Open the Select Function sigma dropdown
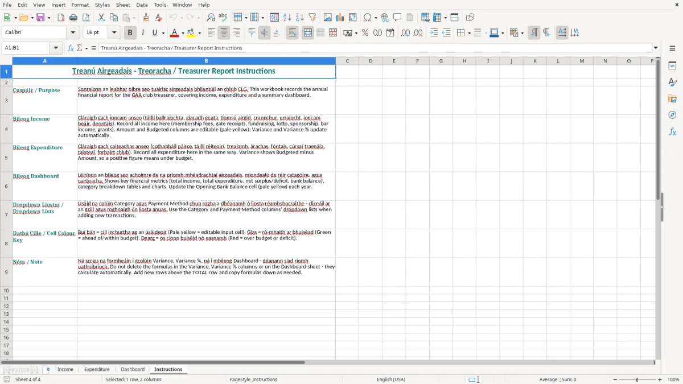Image resolution: width=683 pixels, height=384 pixels. (x=86, y=48)
